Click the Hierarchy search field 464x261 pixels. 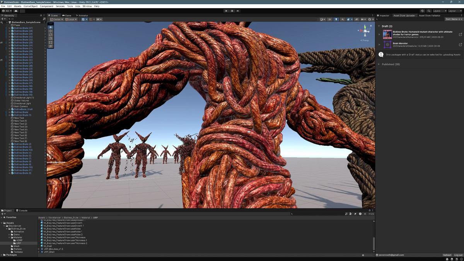tap(25, 19)
